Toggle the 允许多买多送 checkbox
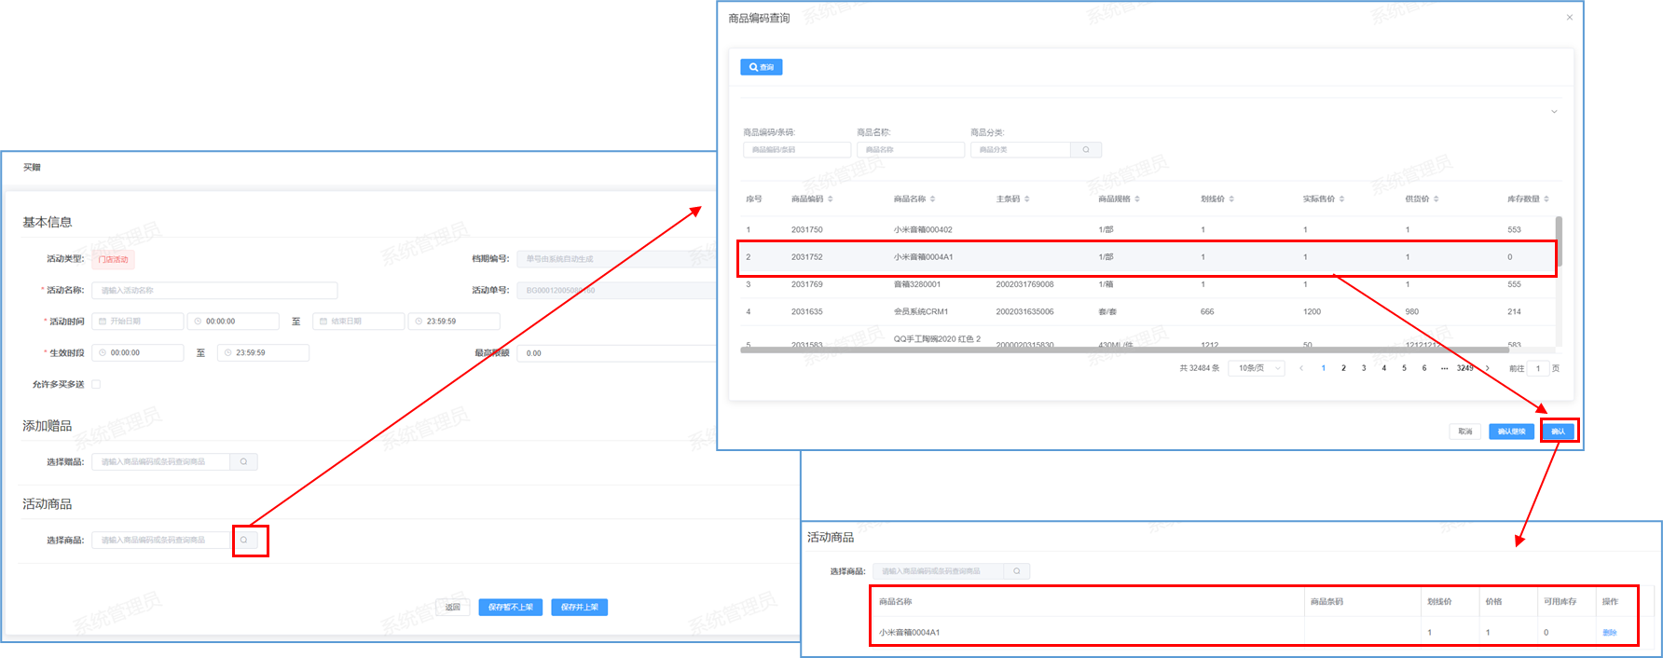The image size is (1663, 658). click(x=96, y=384)
